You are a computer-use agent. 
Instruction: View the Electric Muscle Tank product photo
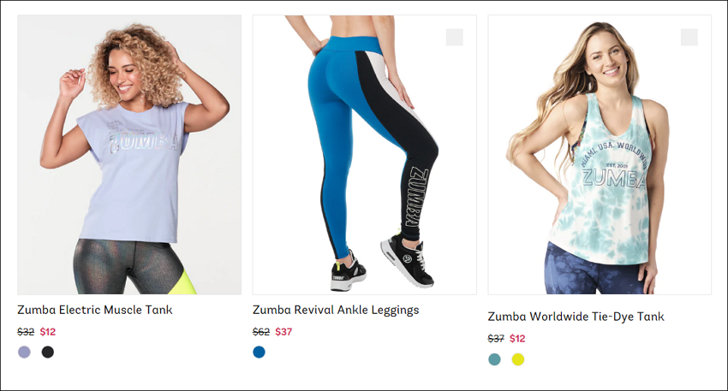pos(129,155)
